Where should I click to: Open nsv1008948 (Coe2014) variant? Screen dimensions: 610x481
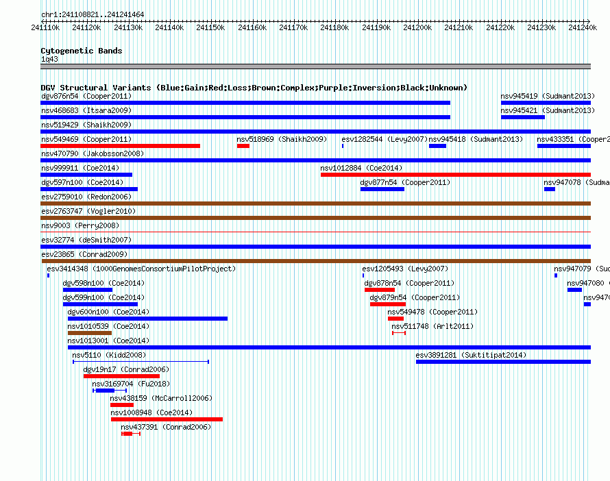(x=167, y=419)
